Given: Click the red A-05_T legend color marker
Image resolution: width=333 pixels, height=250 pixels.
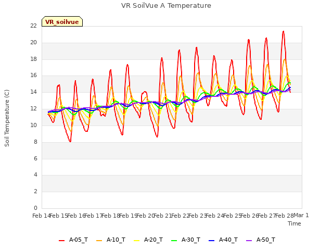Looking at the screenshot, I should pyautogui.click(x=61, y=241).
